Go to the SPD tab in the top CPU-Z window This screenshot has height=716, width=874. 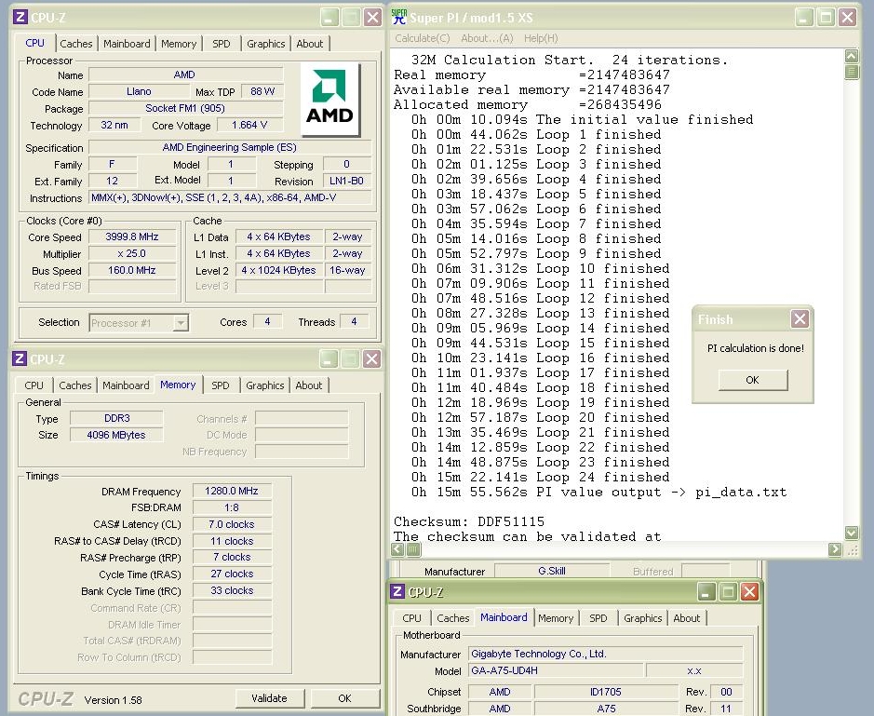[x=222, y=44]
